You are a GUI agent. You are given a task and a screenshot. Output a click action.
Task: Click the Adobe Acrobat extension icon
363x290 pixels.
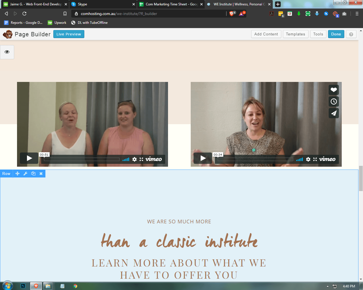pos(272,14)
